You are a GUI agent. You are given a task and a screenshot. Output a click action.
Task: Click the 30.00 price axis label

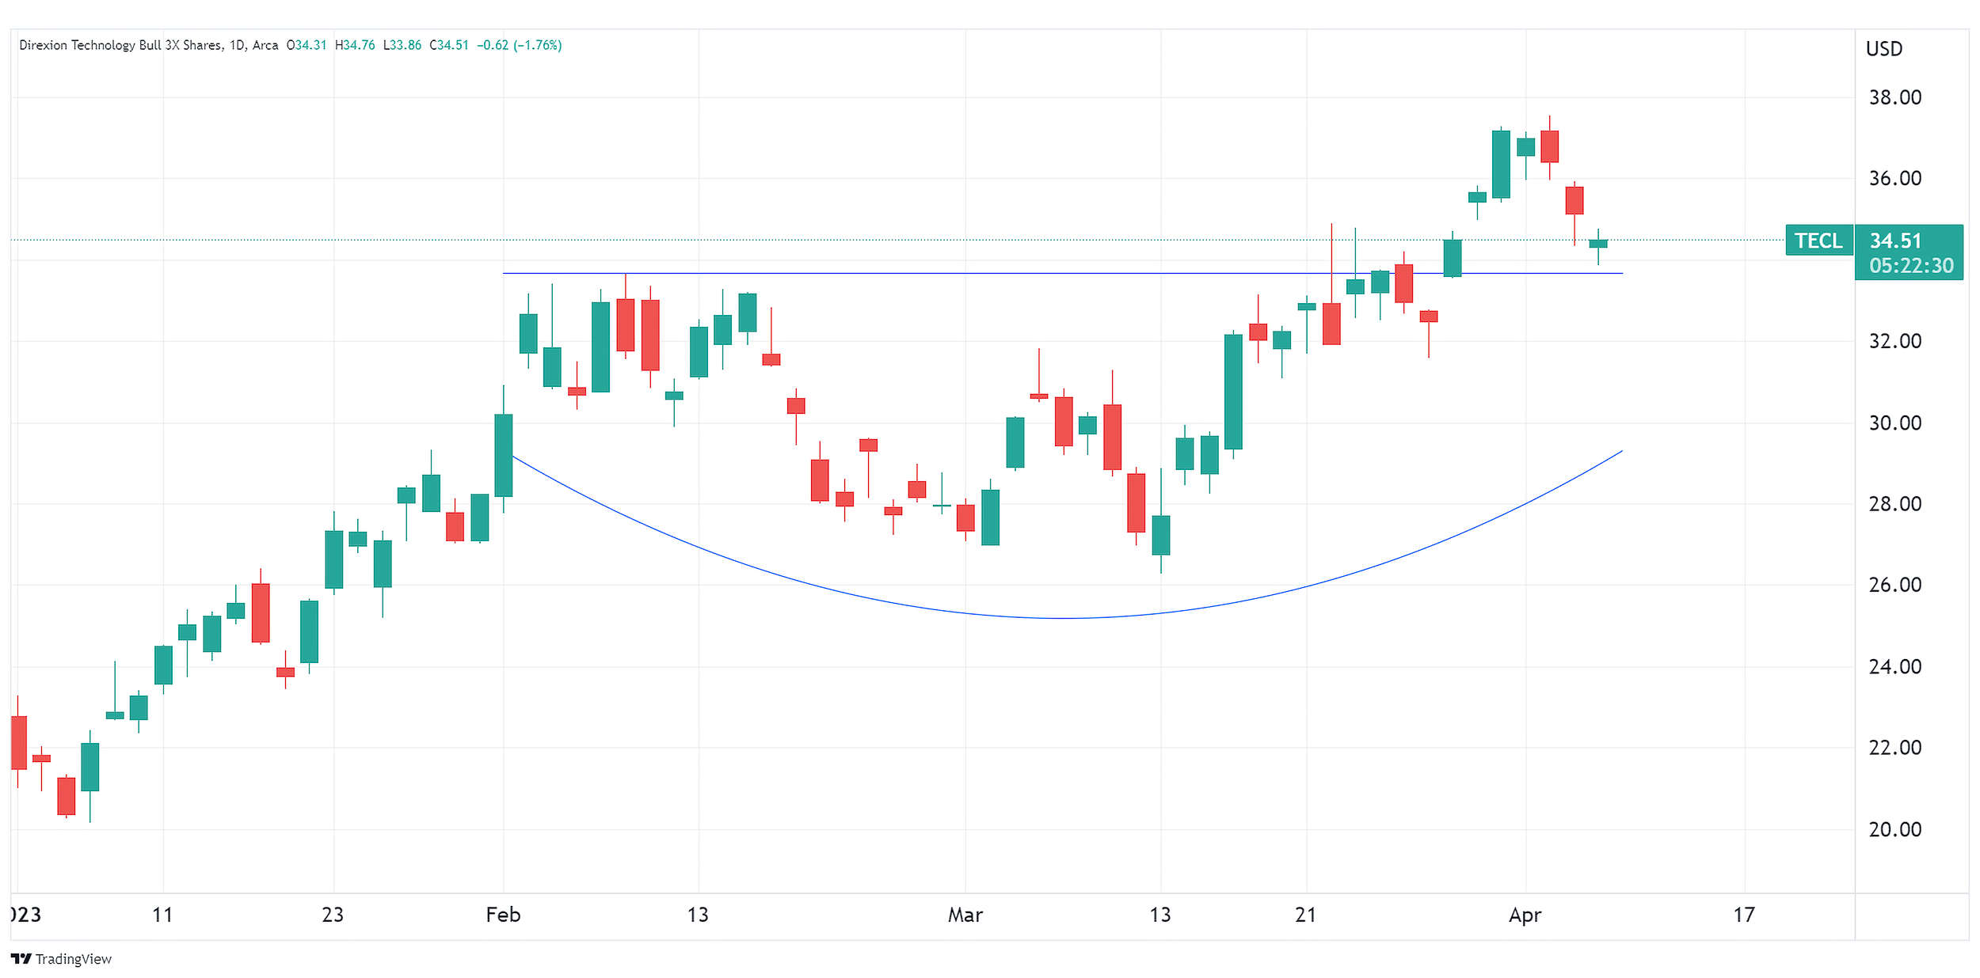click(1894, 423)
